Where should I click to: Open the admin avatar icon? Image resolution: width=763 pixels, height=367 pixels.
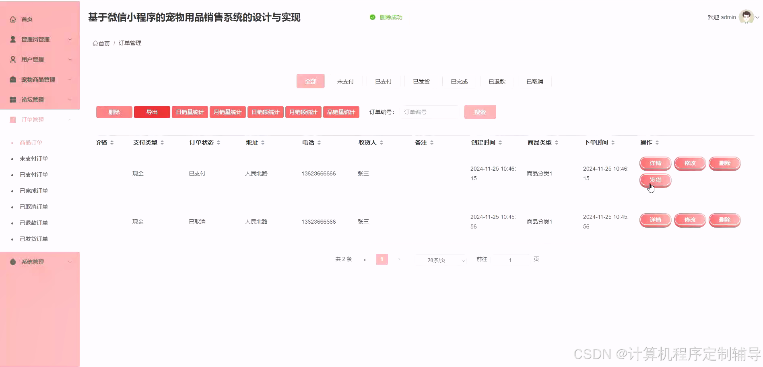tap(747, 16)
